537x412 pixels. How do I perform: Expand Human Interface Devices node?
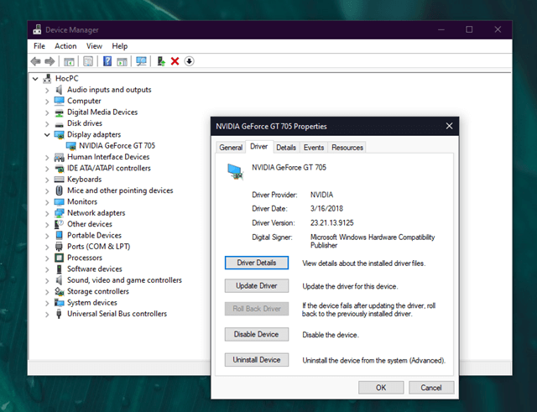(47, 158)
